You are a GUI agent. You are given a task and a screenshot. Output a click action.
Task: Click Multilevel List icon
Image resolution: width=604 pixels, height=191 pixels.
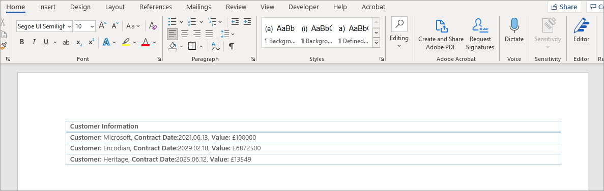click(212, 21)
